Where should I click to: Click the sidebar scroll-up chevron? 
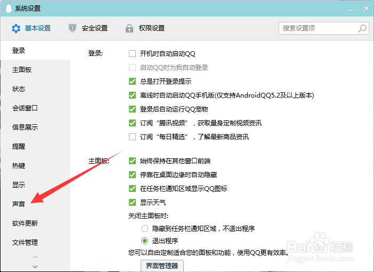(x=35, y=257)
